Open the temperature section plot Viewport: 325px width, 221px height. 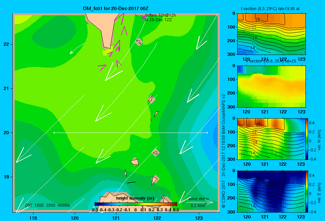[271, 34]
